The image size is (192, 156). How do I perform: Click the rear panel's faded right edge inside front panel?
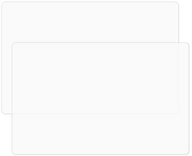click(179, 78)
